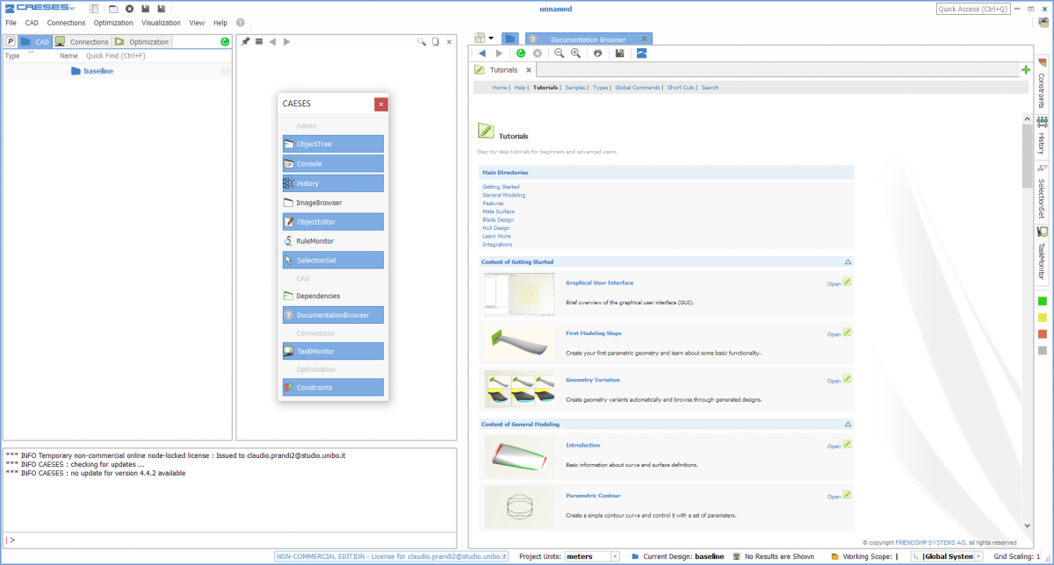Open the Visualization menu
1054x565 pixels.
point(161,23)
